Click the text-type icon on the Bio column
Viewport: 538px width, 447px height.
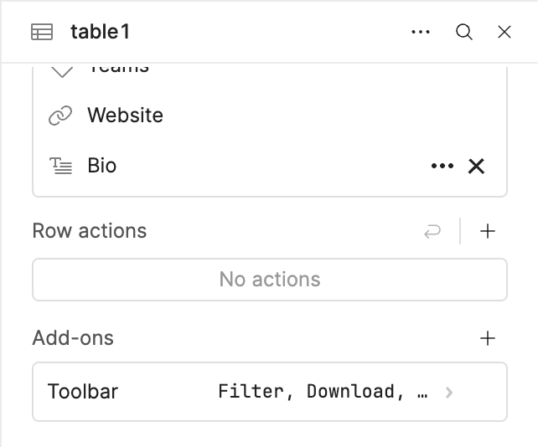coord(60,166)
